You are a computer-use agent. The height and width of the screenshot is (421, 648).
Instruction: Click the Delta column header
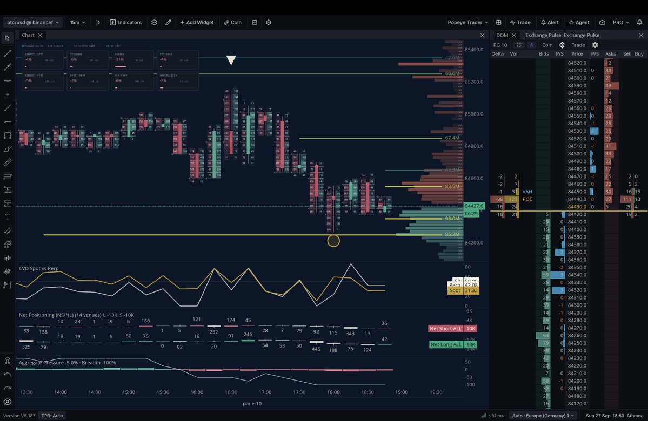497,53
